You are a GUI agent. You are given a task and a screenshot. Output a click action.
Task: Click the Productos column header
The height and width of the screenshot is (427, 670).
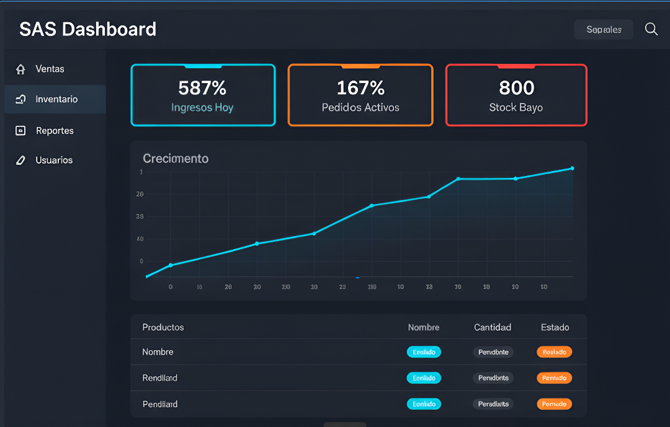pyautogui.click(x=163, y=327)
